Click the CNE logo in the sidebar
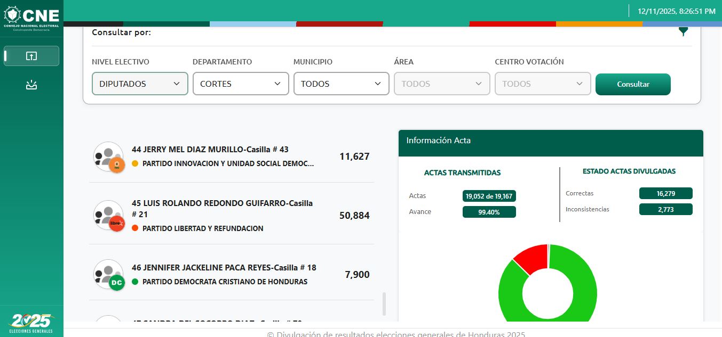The width and height of the screenshot is (722, 337). point(31,18)
